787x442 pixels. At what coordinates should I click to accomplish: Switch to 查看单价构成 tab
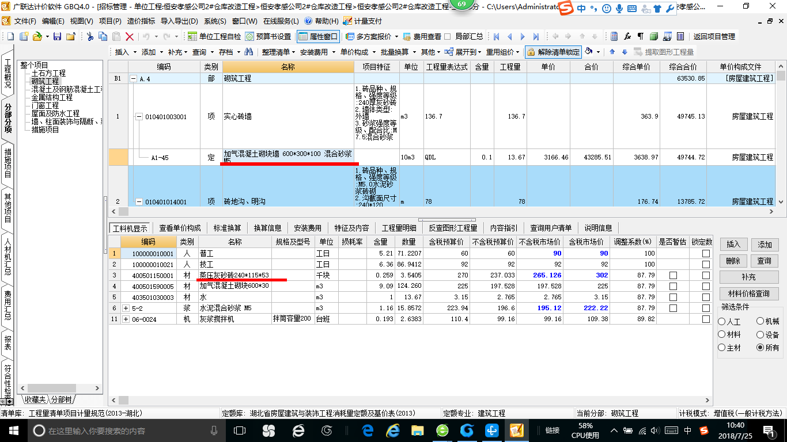[180, 228]
